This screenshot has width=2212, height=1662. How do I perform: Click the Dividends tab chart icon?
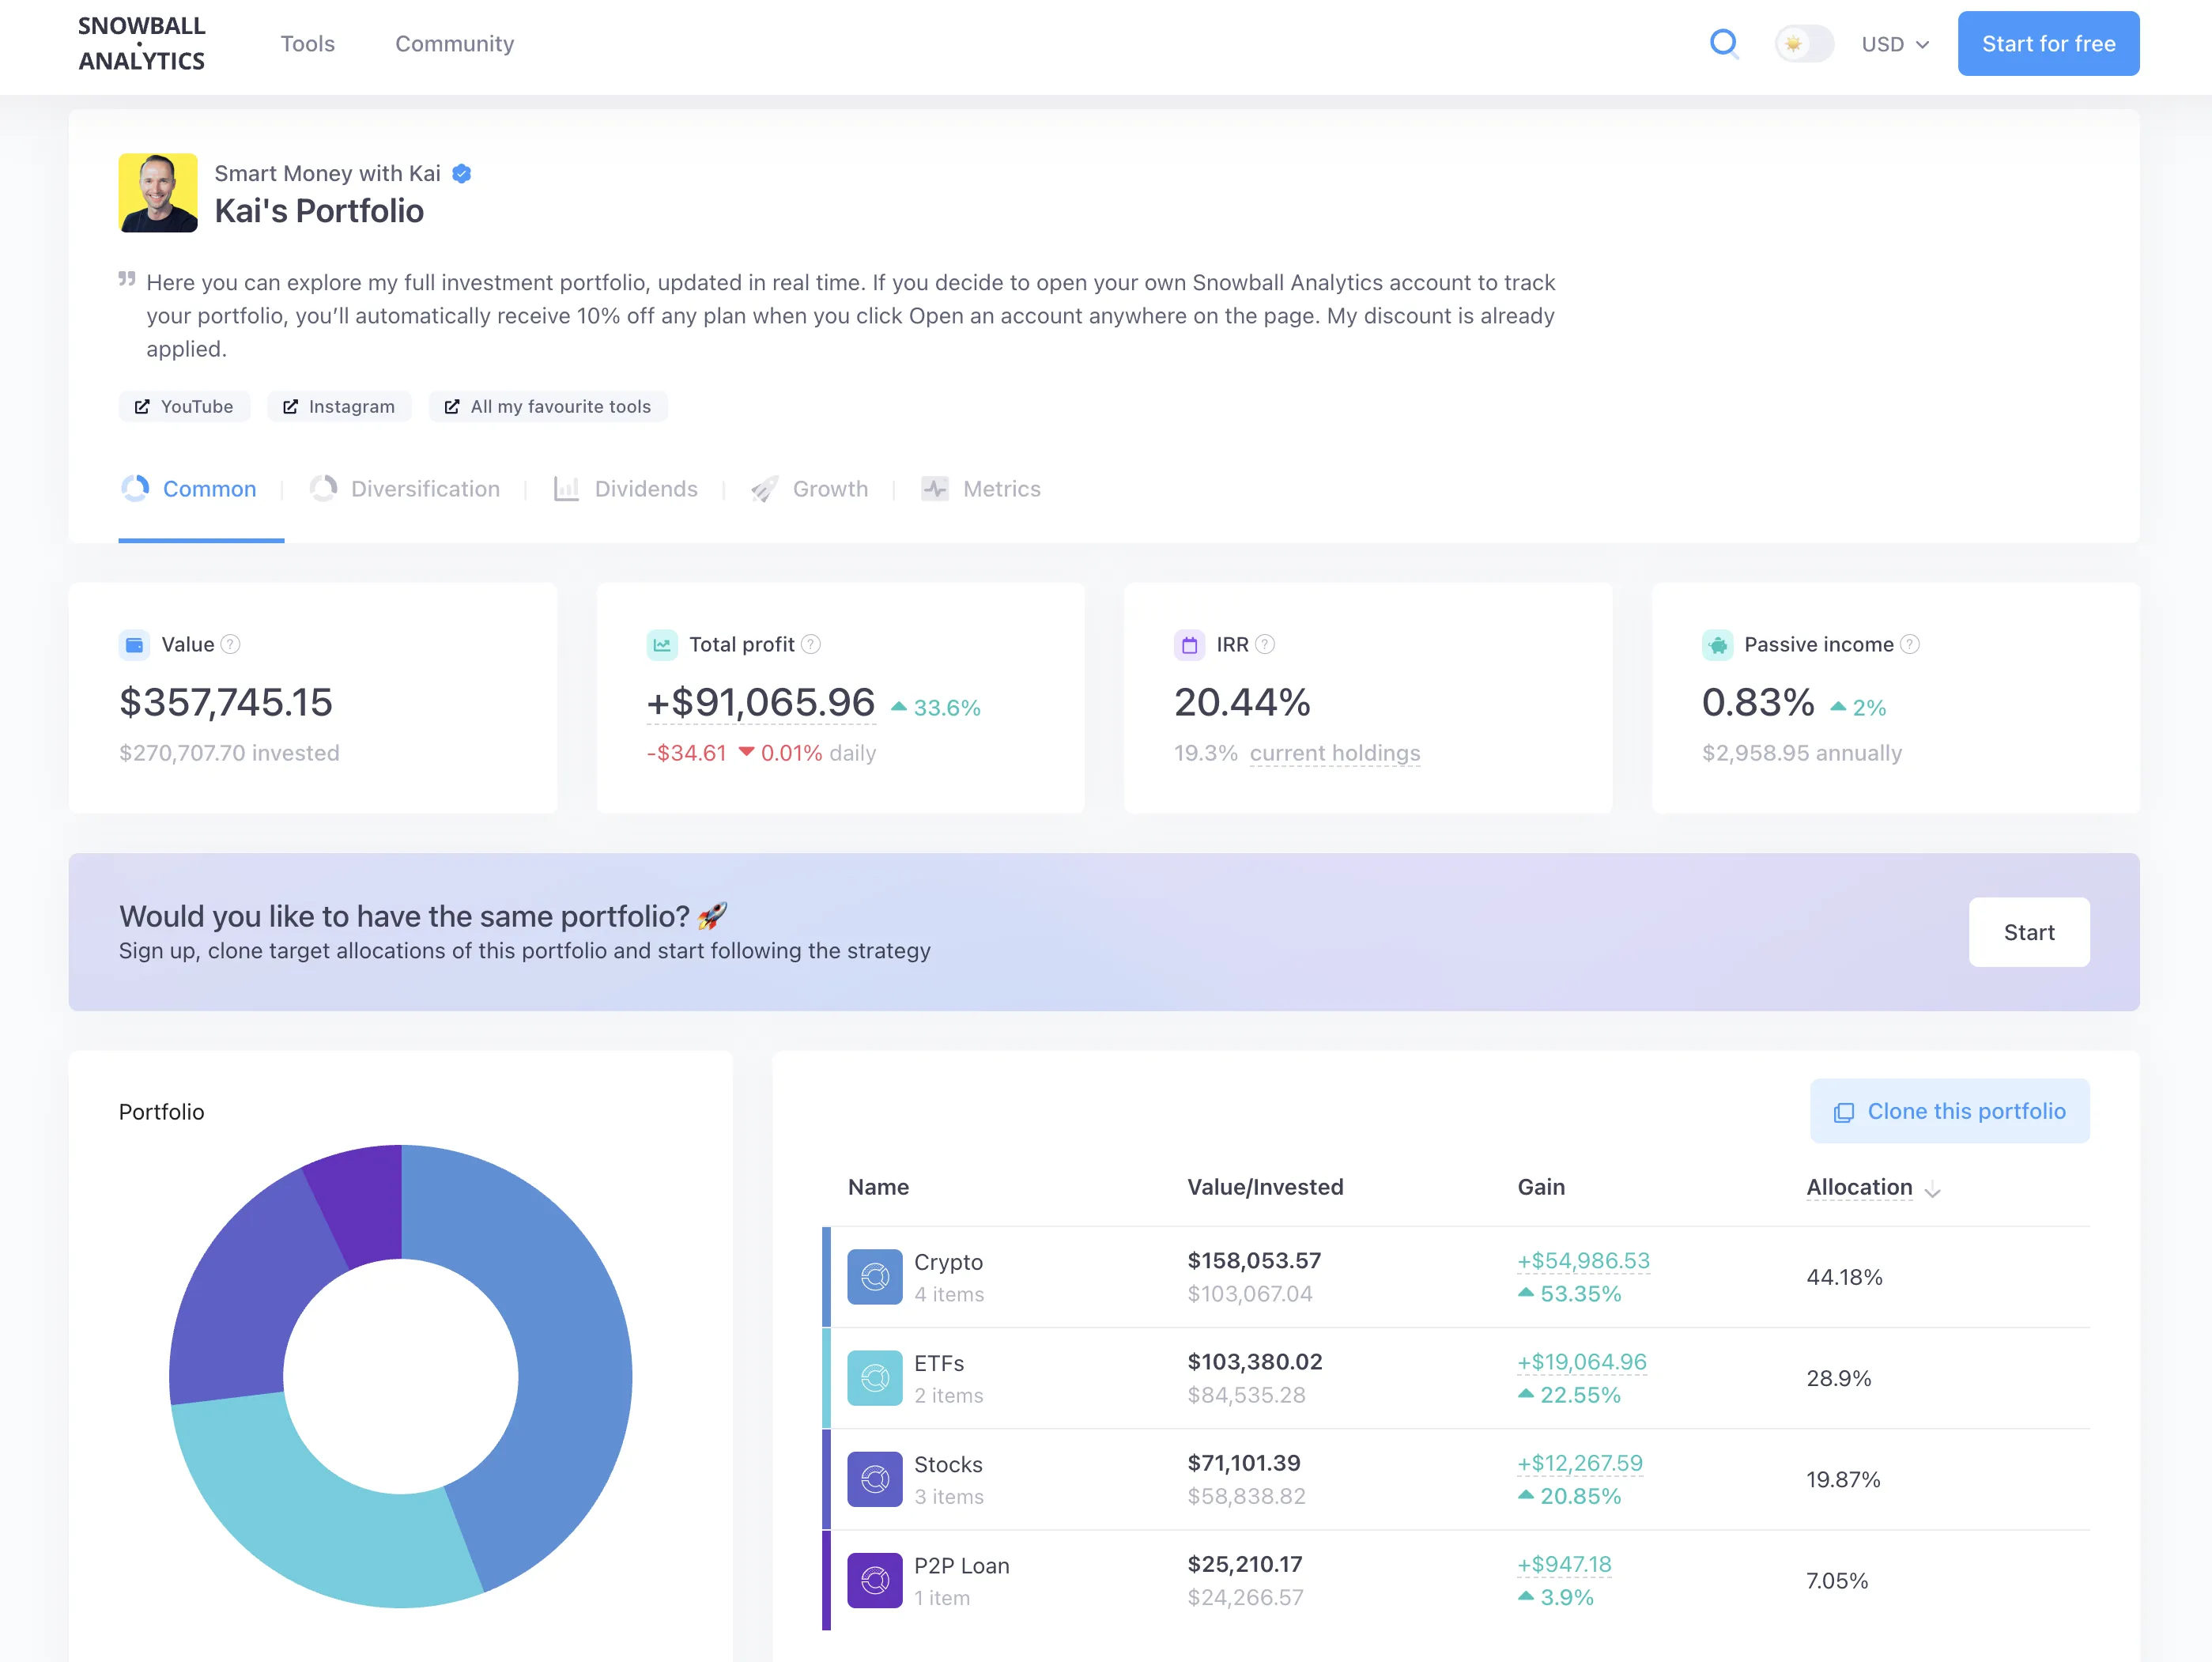(x=567, y=489)
